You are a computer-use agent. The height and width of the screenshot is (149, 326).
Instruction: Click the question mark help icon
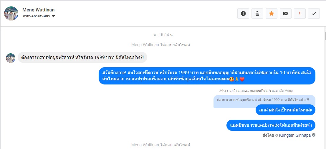pos(314,135)
